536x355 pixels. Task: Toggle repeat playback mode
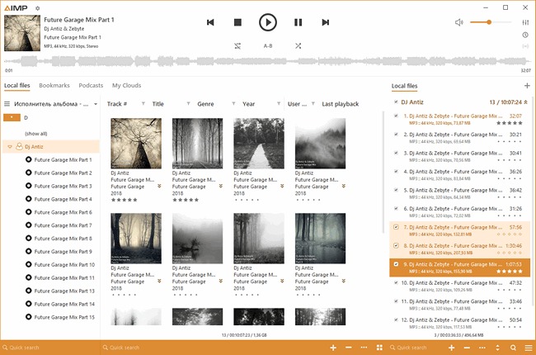237,46
